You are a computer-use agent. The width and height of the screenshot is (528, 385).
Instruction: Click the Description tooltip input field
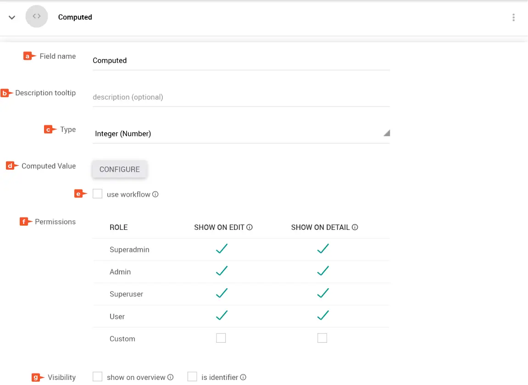pos(241,97)
